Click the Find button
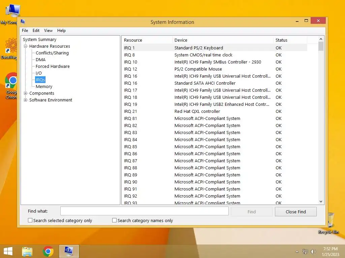This screenshot has width=345, height=258. coord(251,212)
